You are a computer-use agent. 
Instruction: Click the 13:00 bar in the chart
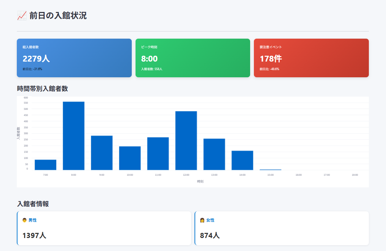[x=214, y=154]
